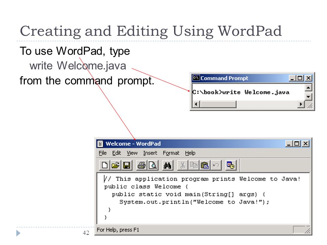This screenshot has height=245, width=327.
Task: Open the View menu in WordPad
Action: point(132,153)
